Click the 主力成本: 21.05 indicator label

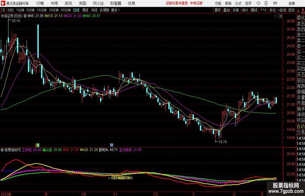[130, 150]
